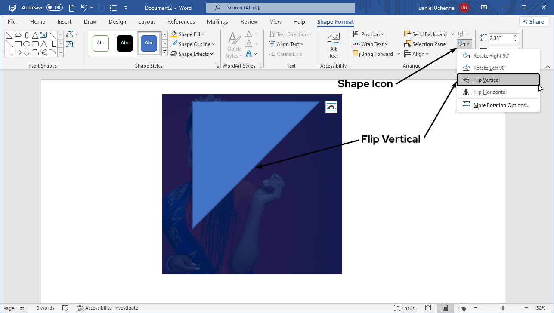Open Accessibility: Investigate in status bar
Viewport: 554px width, 313px height.
pos(108,308)
